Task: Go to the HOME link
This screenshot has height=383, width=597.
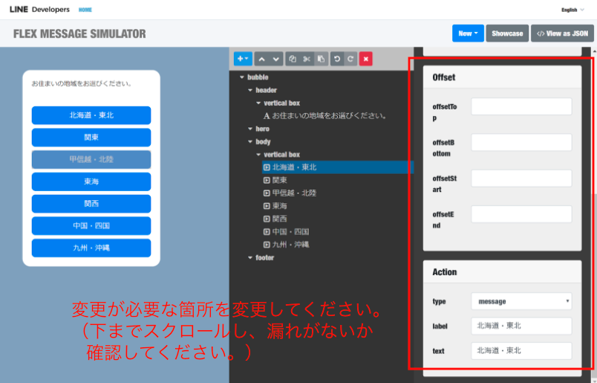Action: tap(85, 10)
